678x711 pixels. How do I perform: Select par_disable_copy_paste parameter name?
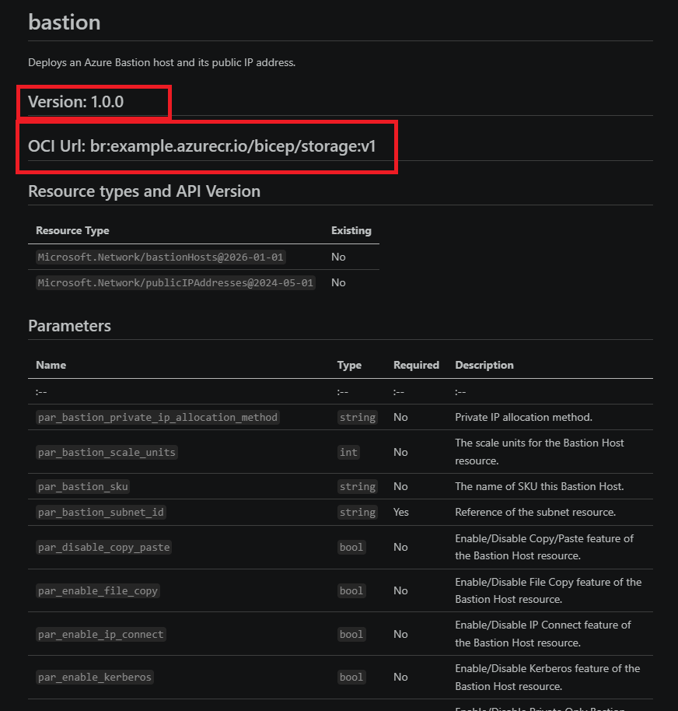point(103,548)
